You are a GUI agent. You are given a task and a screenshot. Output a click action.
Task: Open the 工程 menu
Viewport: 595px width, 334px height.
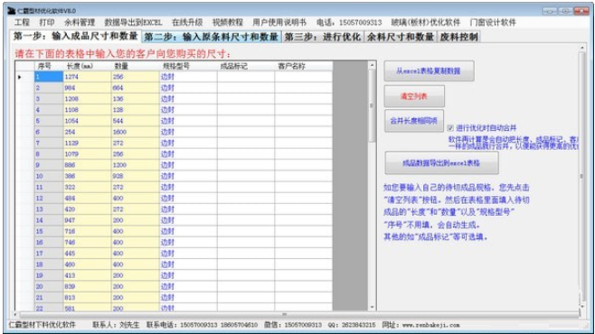click(x=22, y=23)
